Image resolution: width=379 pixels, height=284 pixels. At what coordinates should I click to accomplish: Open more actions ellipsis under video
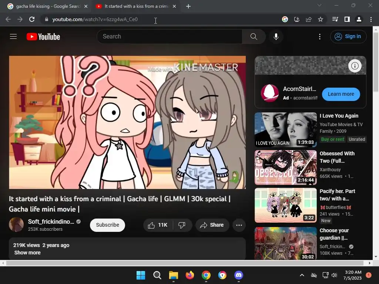click(x=239, y=225)
